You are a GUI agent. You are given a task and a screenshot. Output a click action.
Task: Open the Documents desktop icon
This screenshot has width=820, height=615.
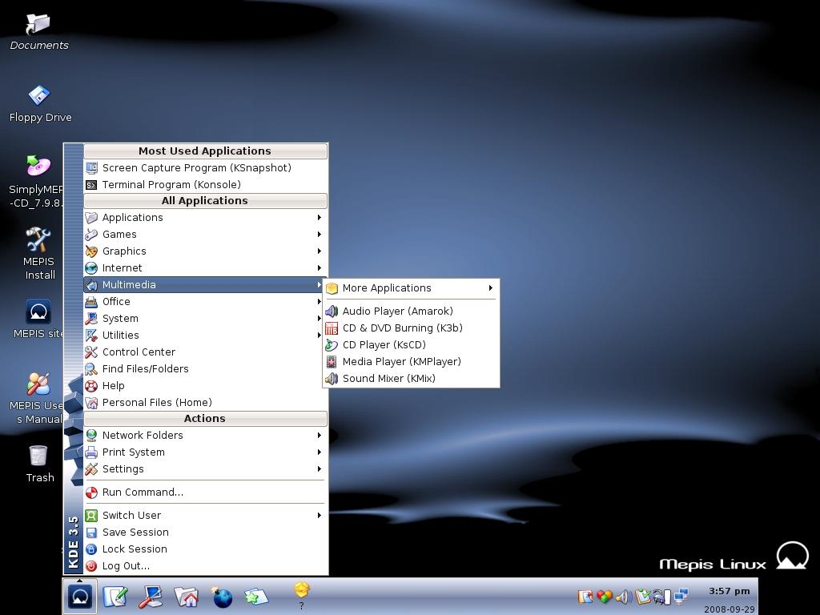[x=38, y=32]
